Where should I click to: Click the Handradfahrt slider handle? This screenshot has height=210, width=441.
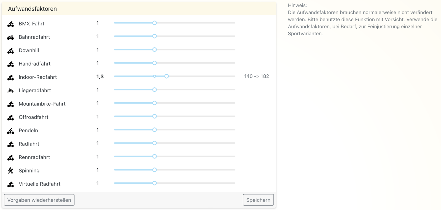pyautogui.click(x=155, y=63)
